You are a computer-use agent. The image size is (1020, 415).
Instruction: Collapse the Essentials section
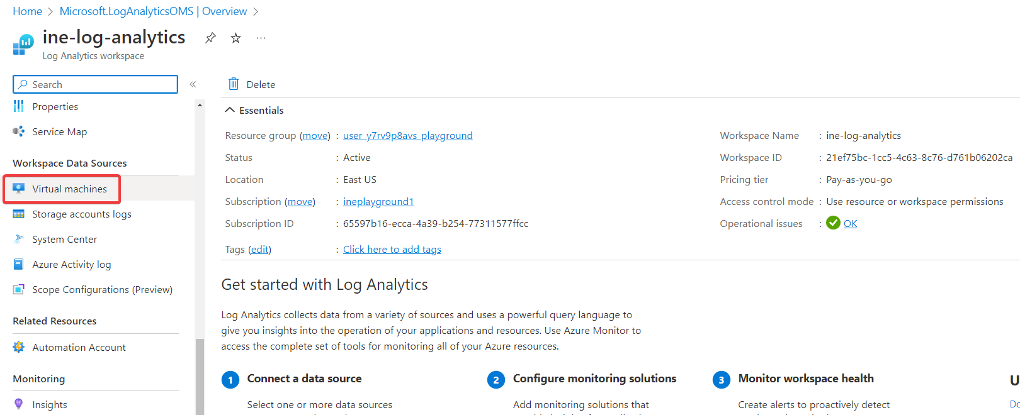[230, 110]
